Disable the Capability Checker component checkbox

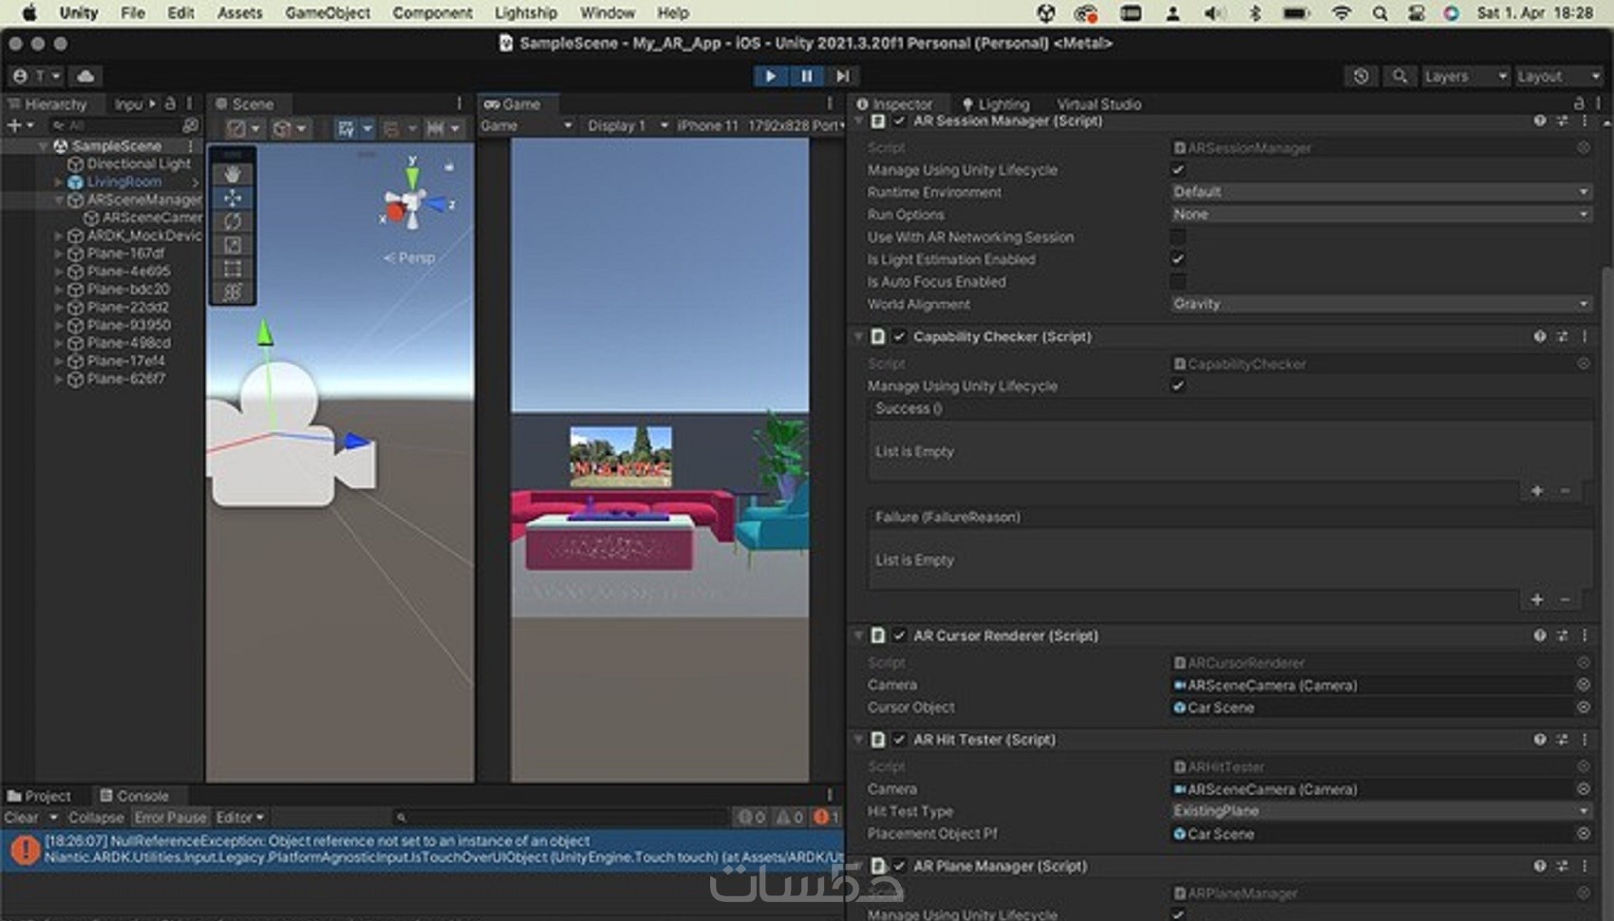coord(899,336)
